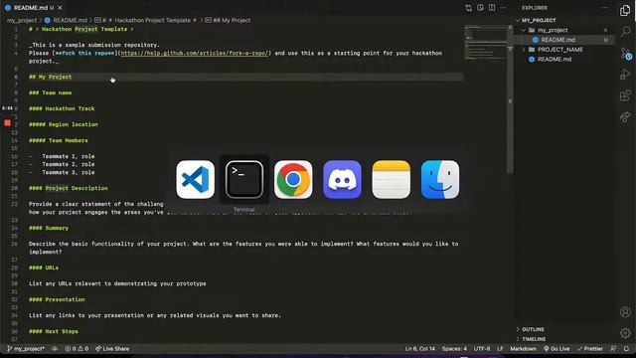The image size is (636, 358).
Task: Click the '#### Hackathon Track' line
Action: tap(62, 108)
